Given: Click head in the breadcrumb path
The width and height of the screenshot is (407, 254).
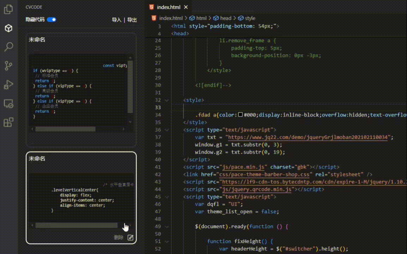Looking at the screenshot, I should (x=226, y=18).
